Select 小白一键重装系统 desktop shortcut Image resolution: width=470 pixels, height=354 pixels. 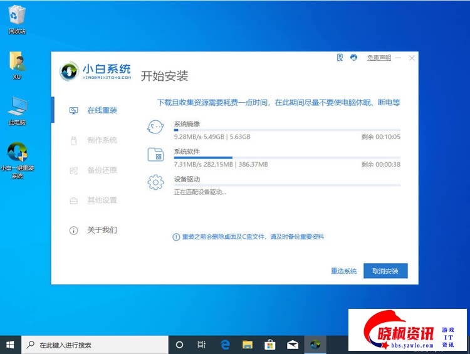[x=17, y=155]
